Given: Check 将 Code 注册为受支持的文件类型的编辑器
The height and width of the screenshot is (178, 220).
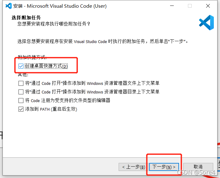Looking at the screenshot, I should click(x=21, y=101).
